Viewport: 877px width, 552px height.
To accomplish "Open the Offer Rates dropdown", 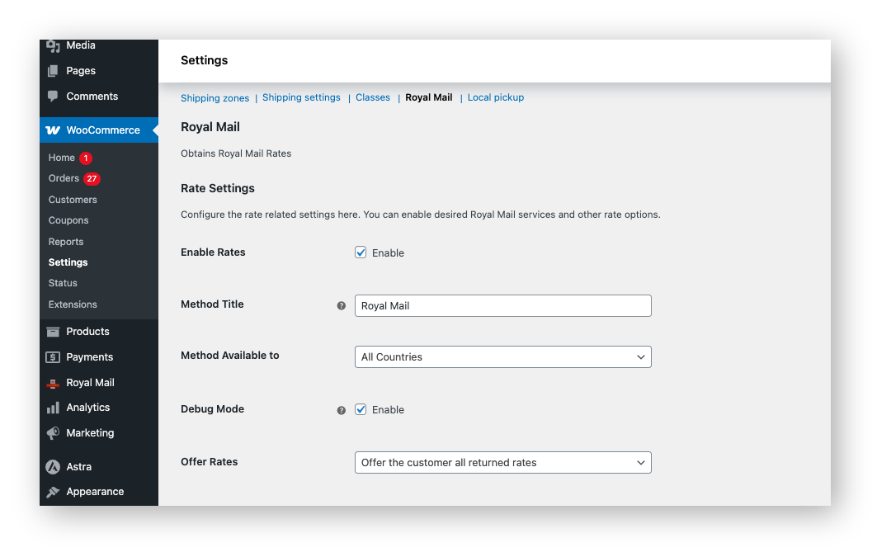I will coord(502,463).
